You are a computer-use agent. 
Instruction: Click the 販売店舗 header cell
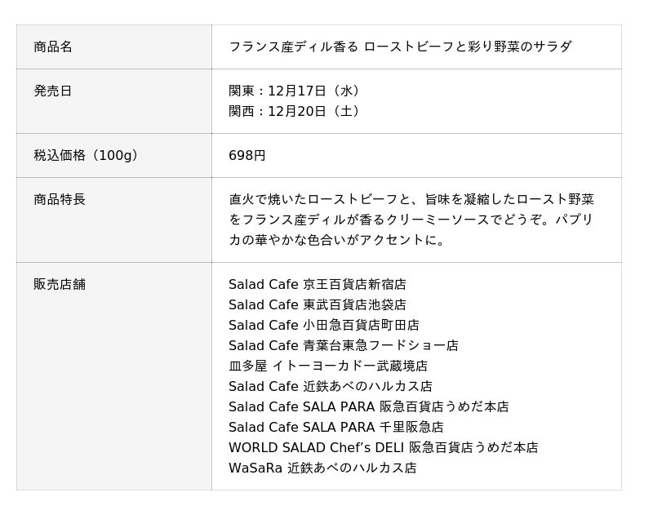[x=60, y=284]
